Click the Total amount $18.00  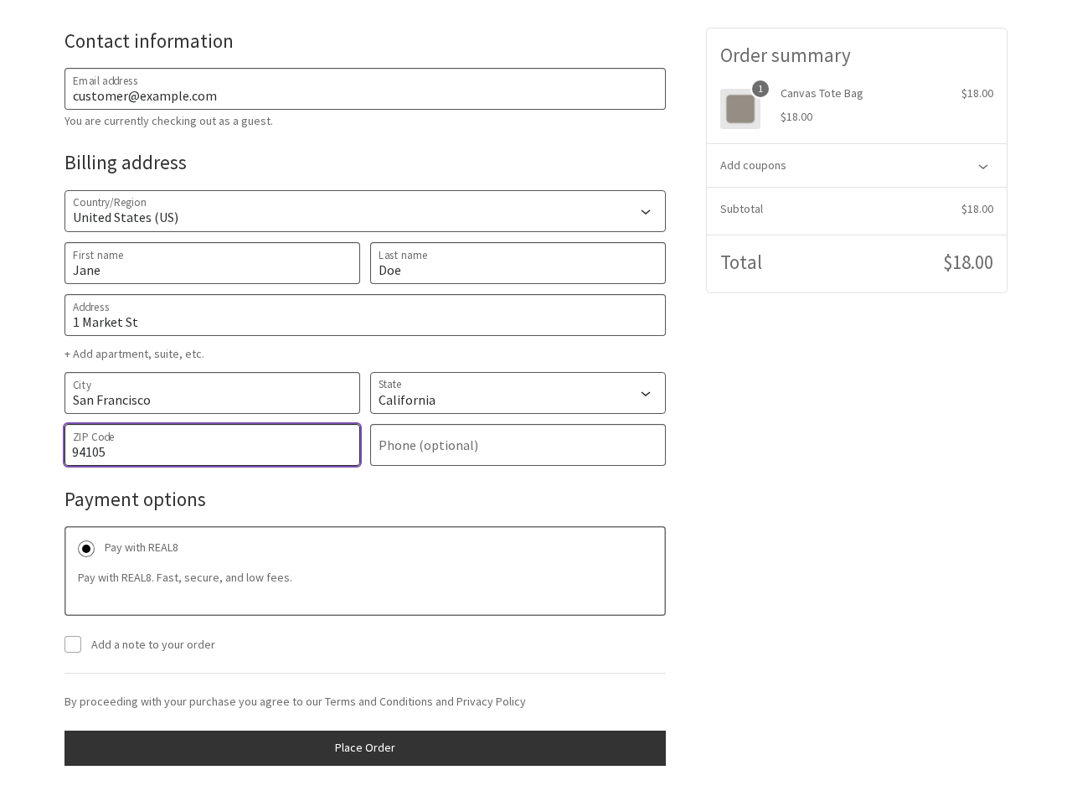coord(968,262)
